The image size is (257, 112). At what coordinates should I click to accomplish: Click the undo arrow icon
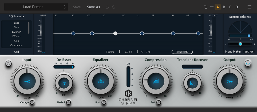[x=107, y=7]
